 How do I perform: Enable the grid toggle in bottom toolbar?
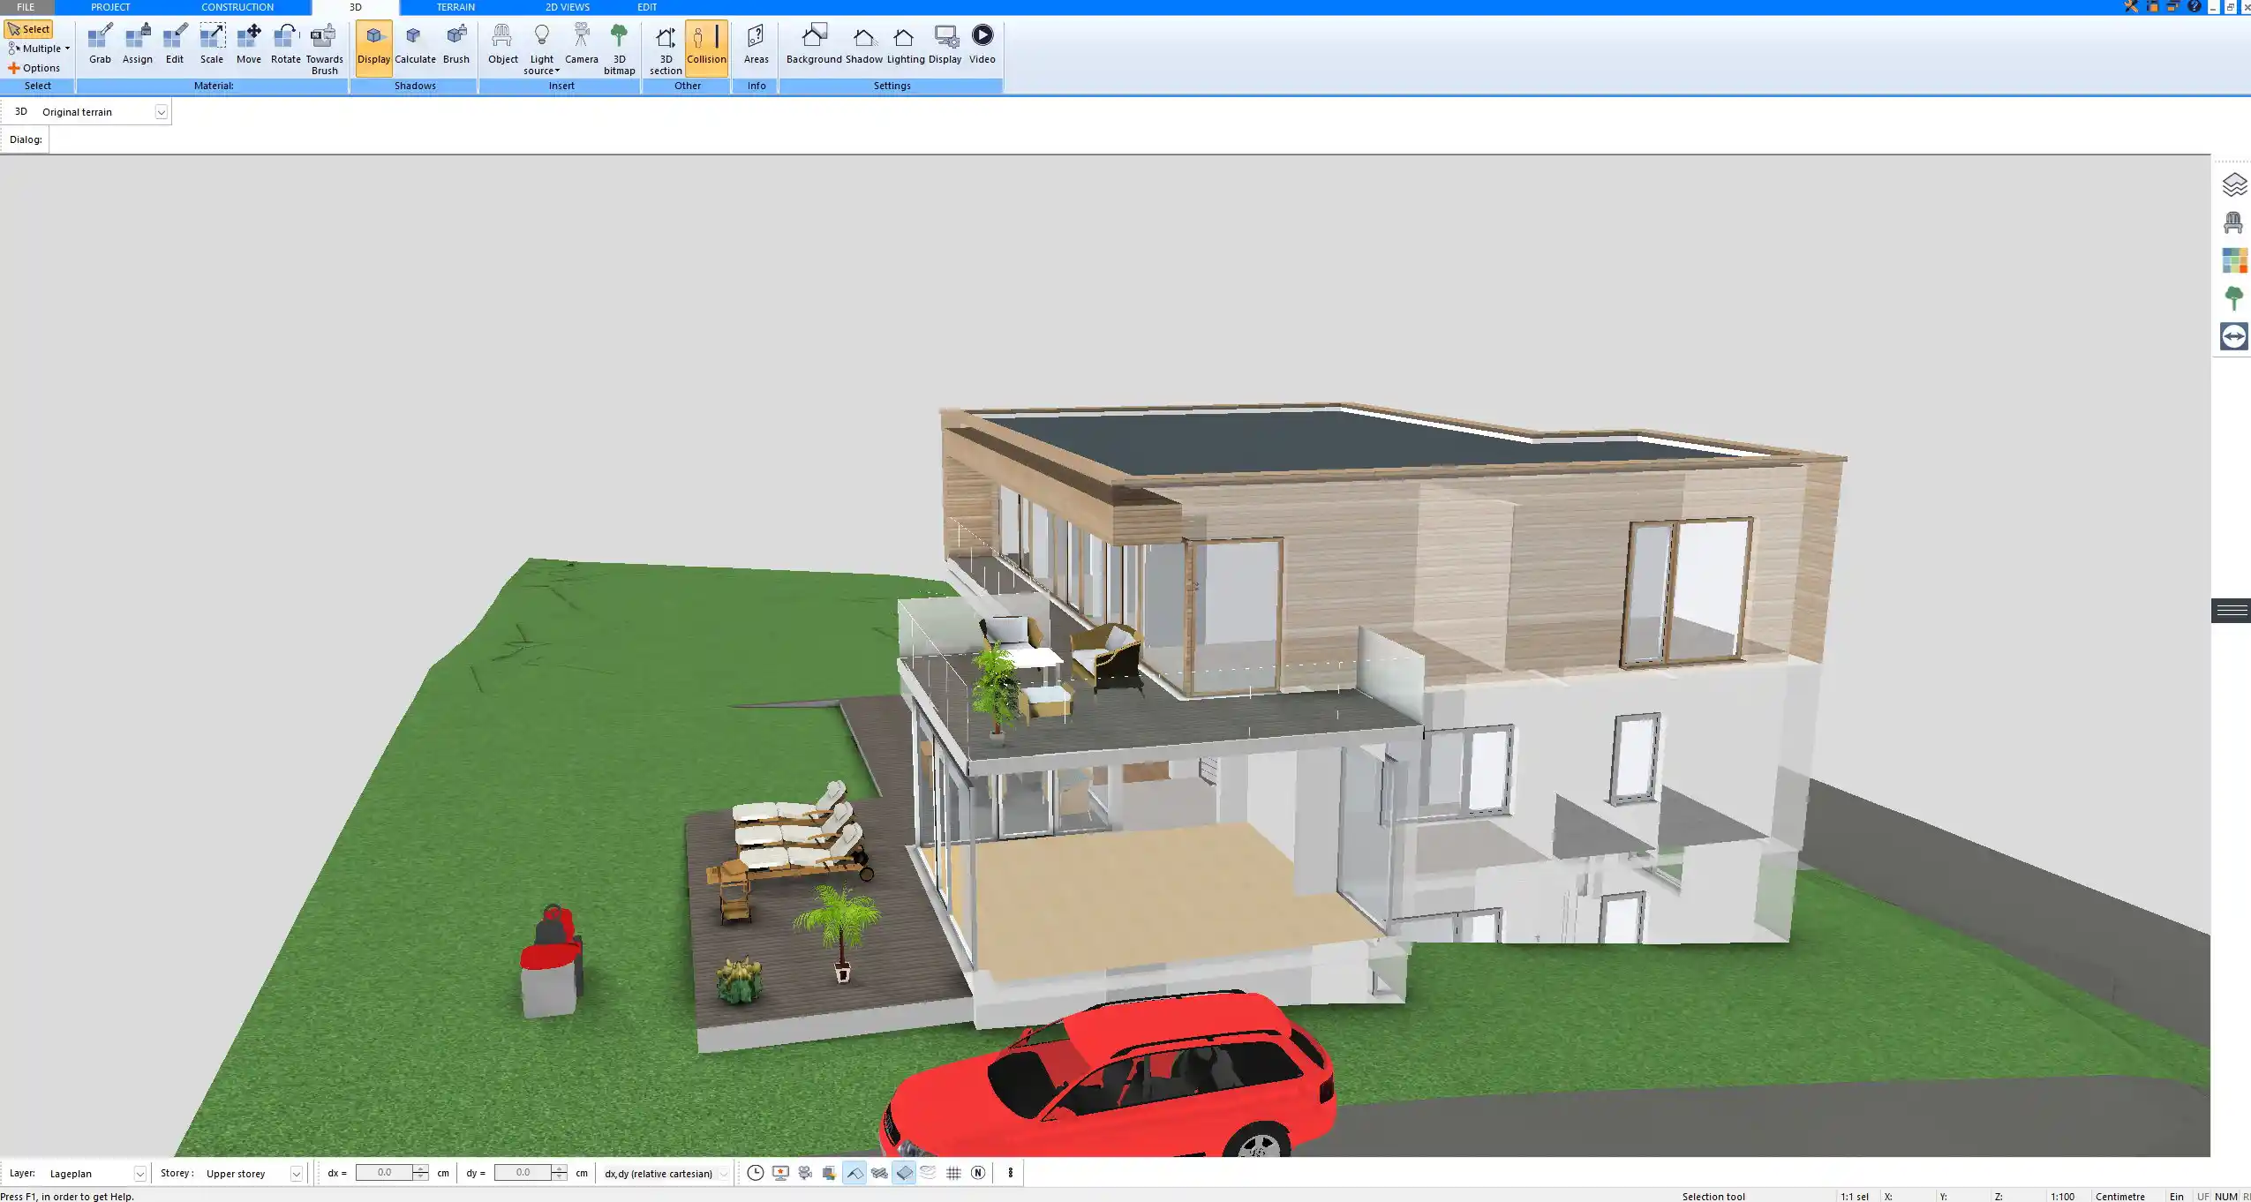coord(952,1173)
